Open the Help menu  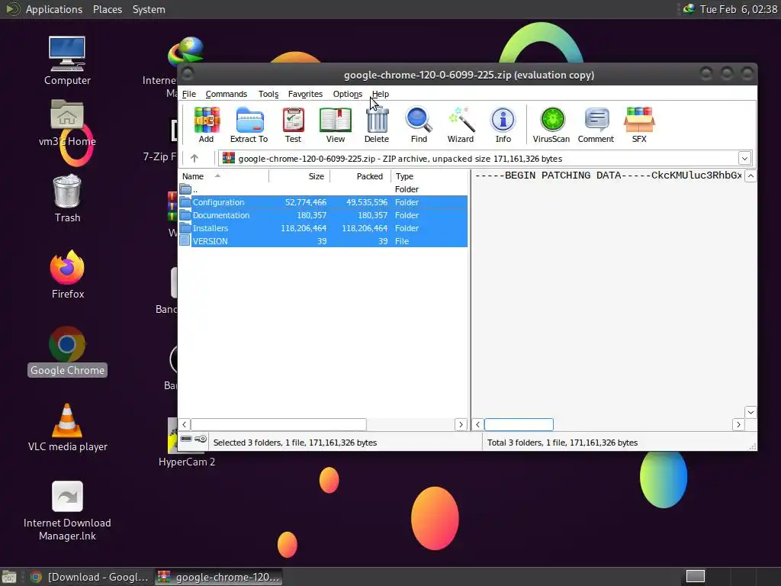380,94
